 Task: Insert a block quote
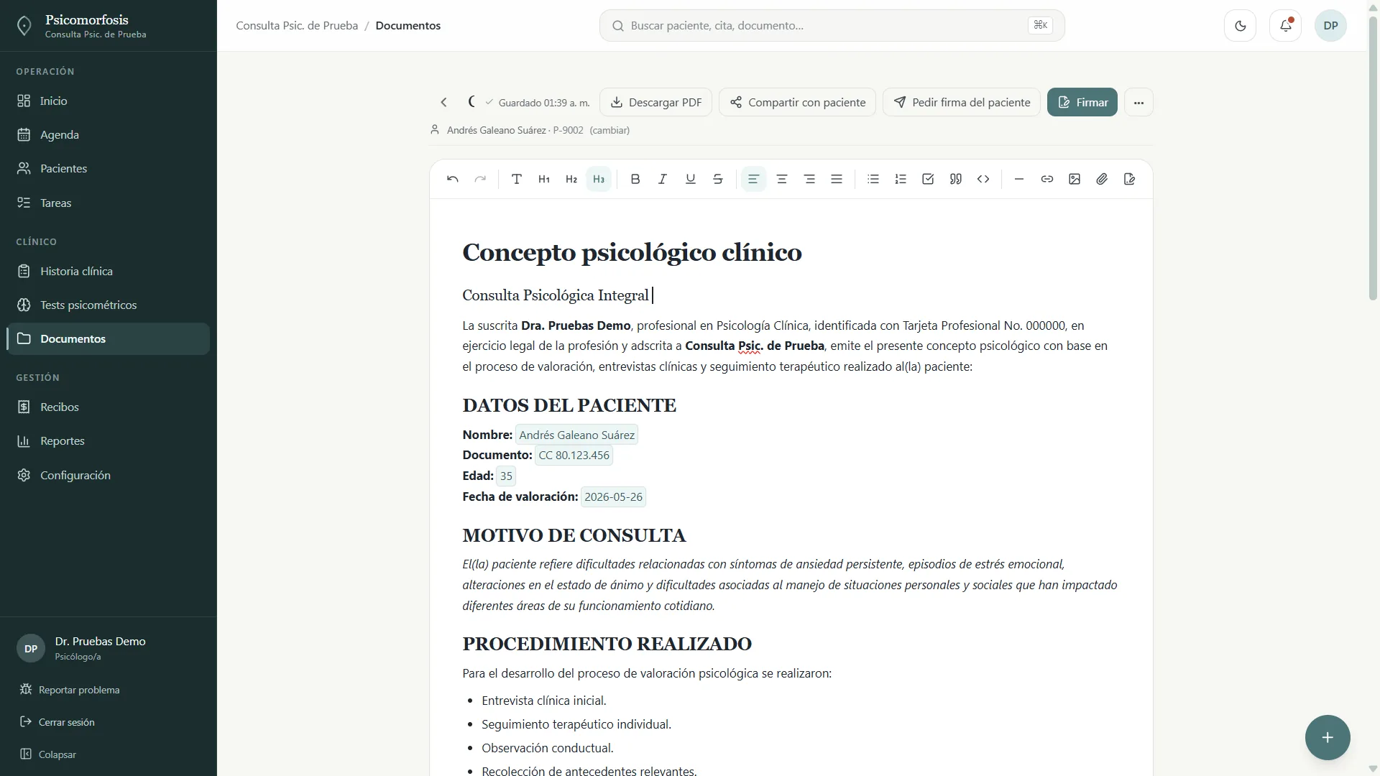(x=956, y=179)
